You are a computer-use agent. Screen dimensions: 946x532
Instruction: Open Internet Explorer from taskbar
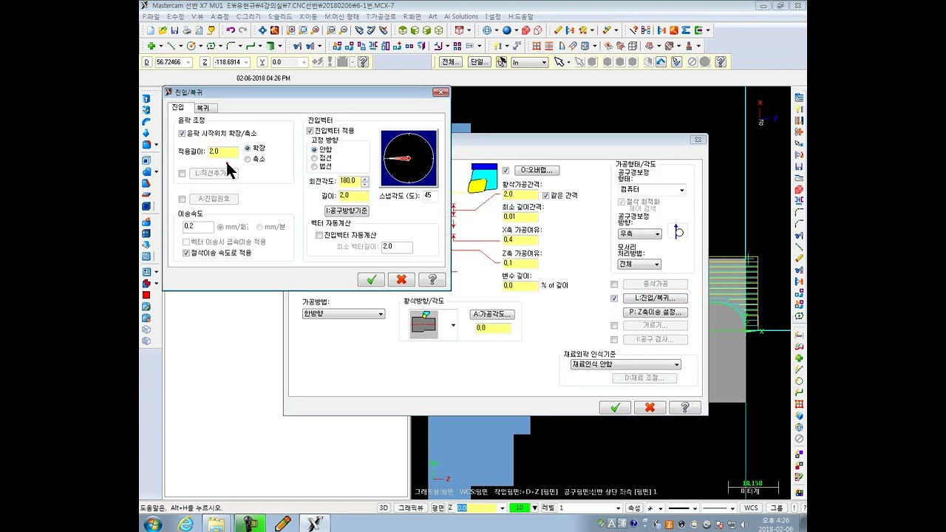coord(186,524)
